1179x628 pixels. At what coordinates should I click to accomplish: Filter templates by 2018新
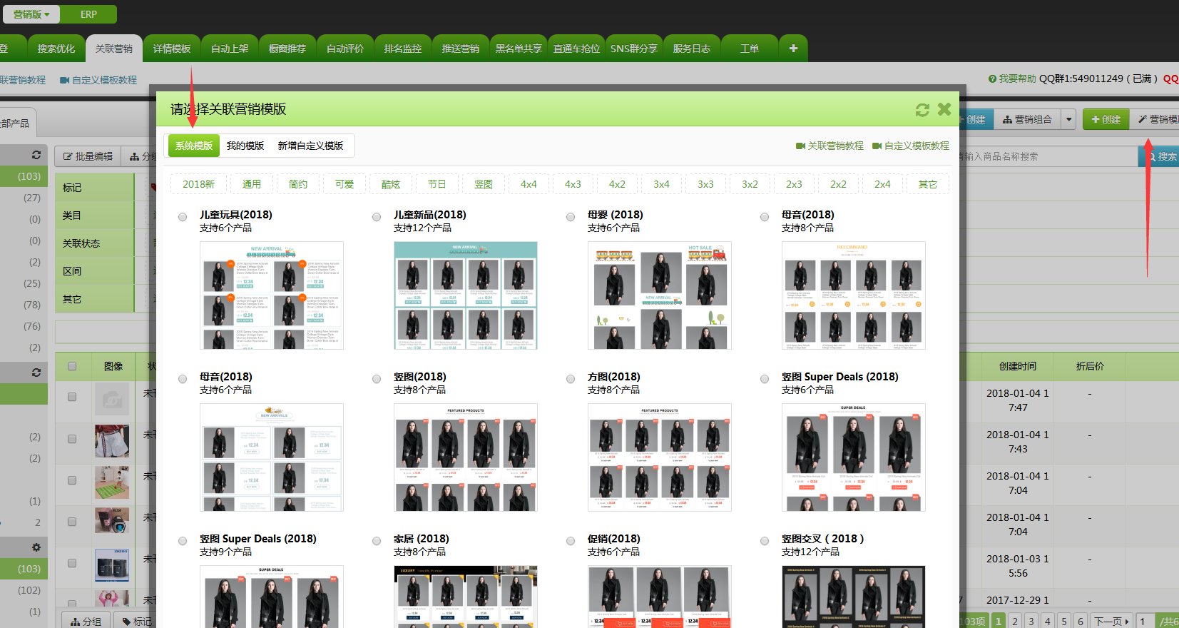(198, 184)
